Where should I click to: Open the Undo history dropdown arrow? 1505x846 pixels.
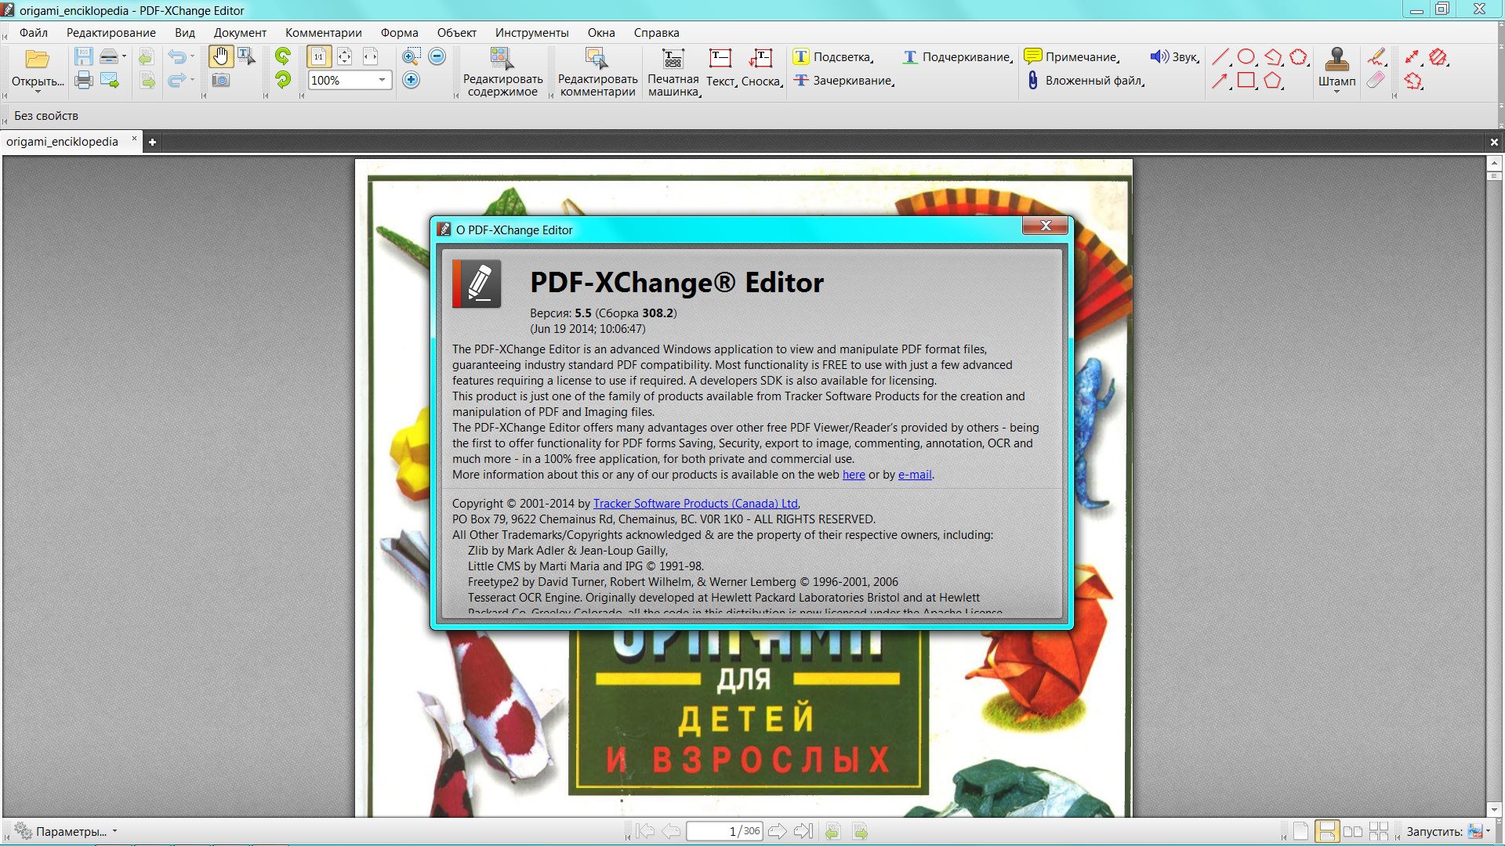(x=192, y=56)
